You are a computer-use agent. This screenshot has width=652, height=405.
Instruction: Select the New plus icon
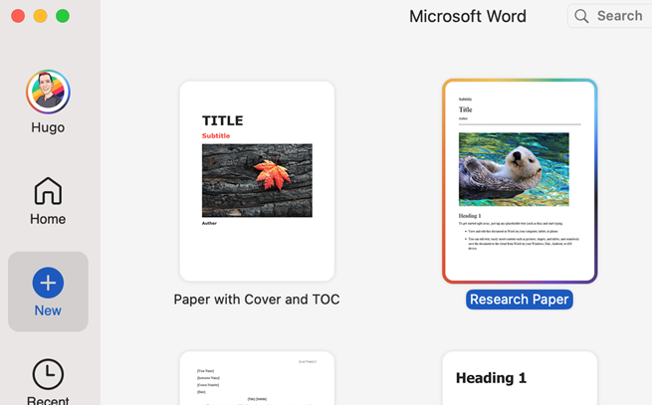(x=48, y=283)
